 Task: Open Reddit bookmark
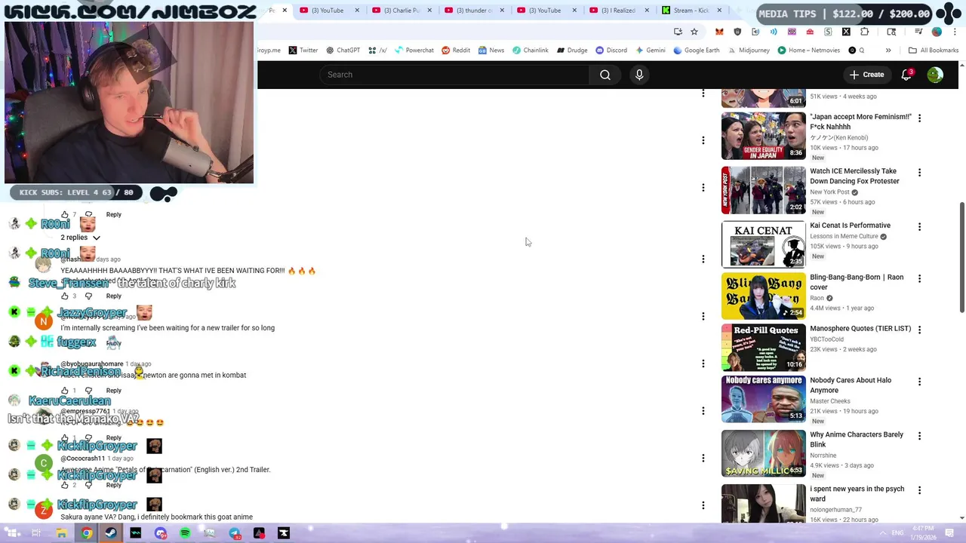456,51
